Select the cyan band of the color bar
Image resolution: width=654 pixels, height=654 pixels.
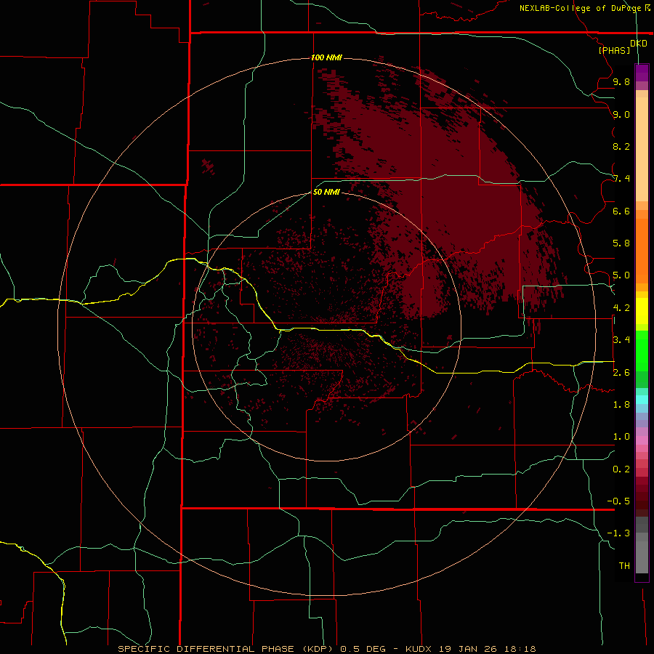click(x=642, y=400)
